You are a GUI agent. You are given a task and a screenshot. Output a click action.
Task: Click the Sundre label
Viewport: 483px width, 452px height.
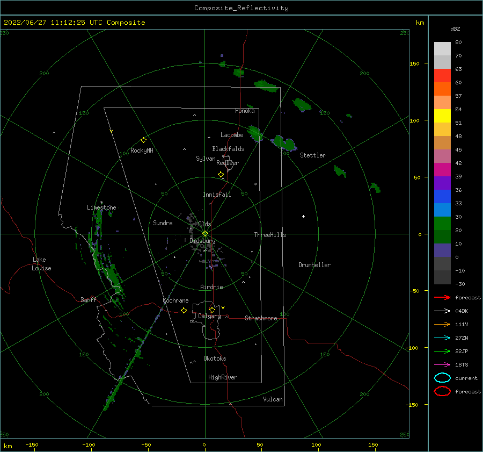[x=163, y=223]
